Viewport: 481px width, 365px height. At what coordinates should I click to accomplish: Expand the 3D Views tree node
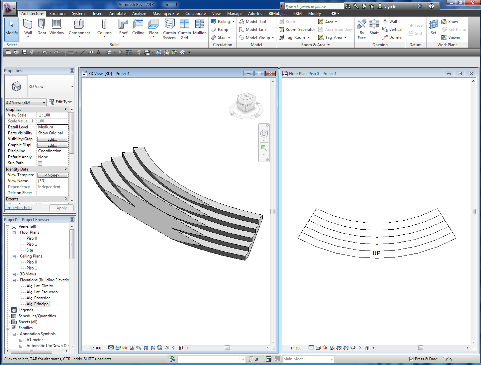[14, 274]
